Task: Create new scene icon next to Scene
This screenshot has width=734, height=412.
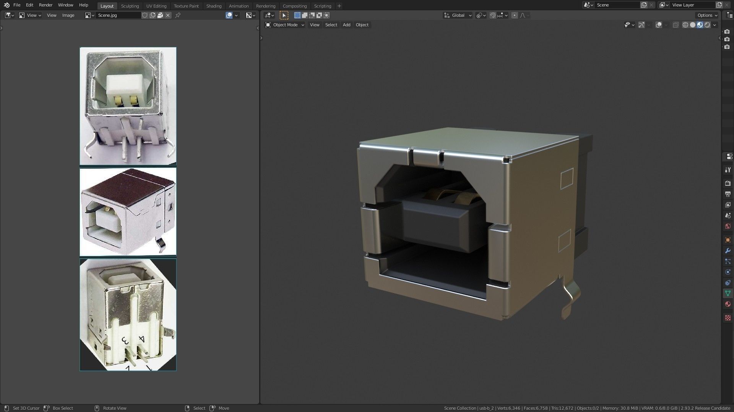Action: click(x=644, y=5)
